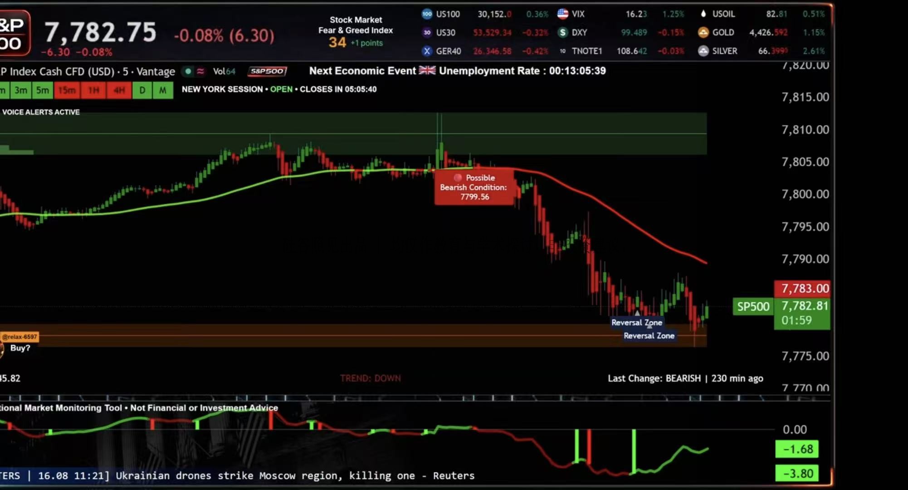
Task: Click the 7,790.00 price axis label
Action: point(805,259)
